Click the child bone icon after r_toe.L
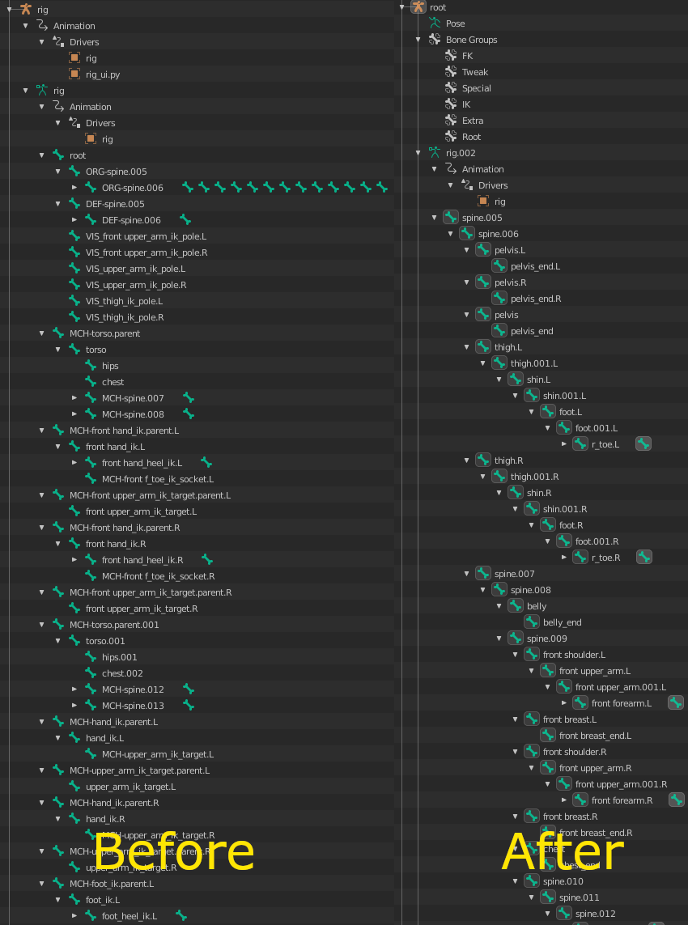 click(x=643, y=443)
